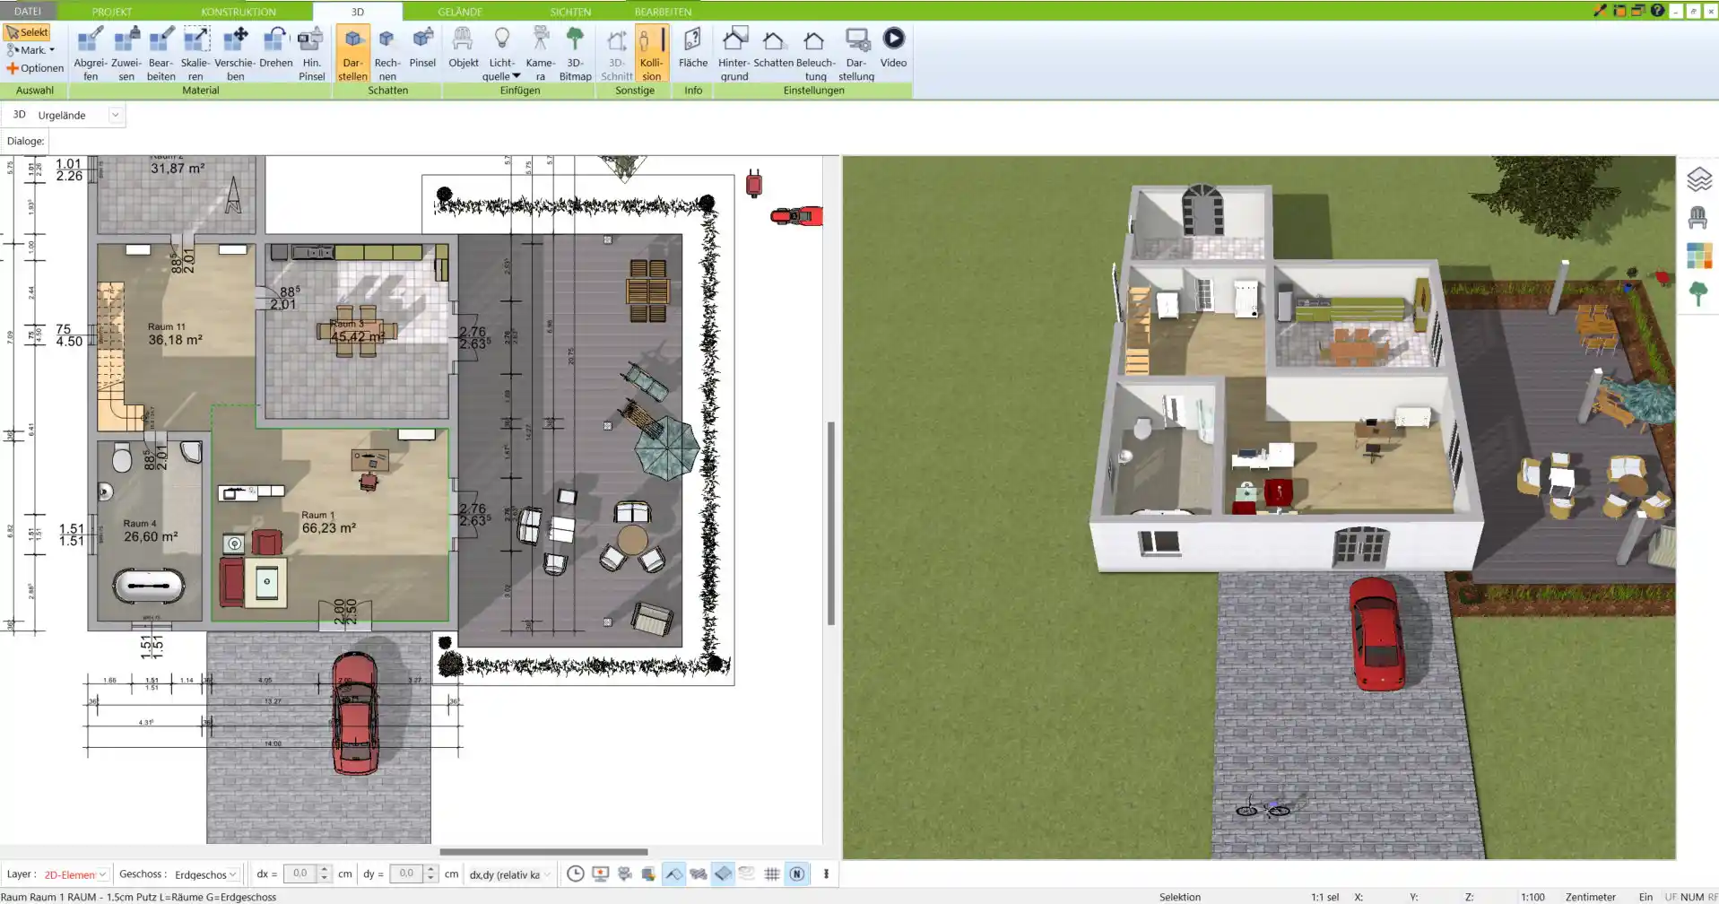Click the dy value input field
This screenshot has height=904, width=1719.
click(x=406, y=874)
